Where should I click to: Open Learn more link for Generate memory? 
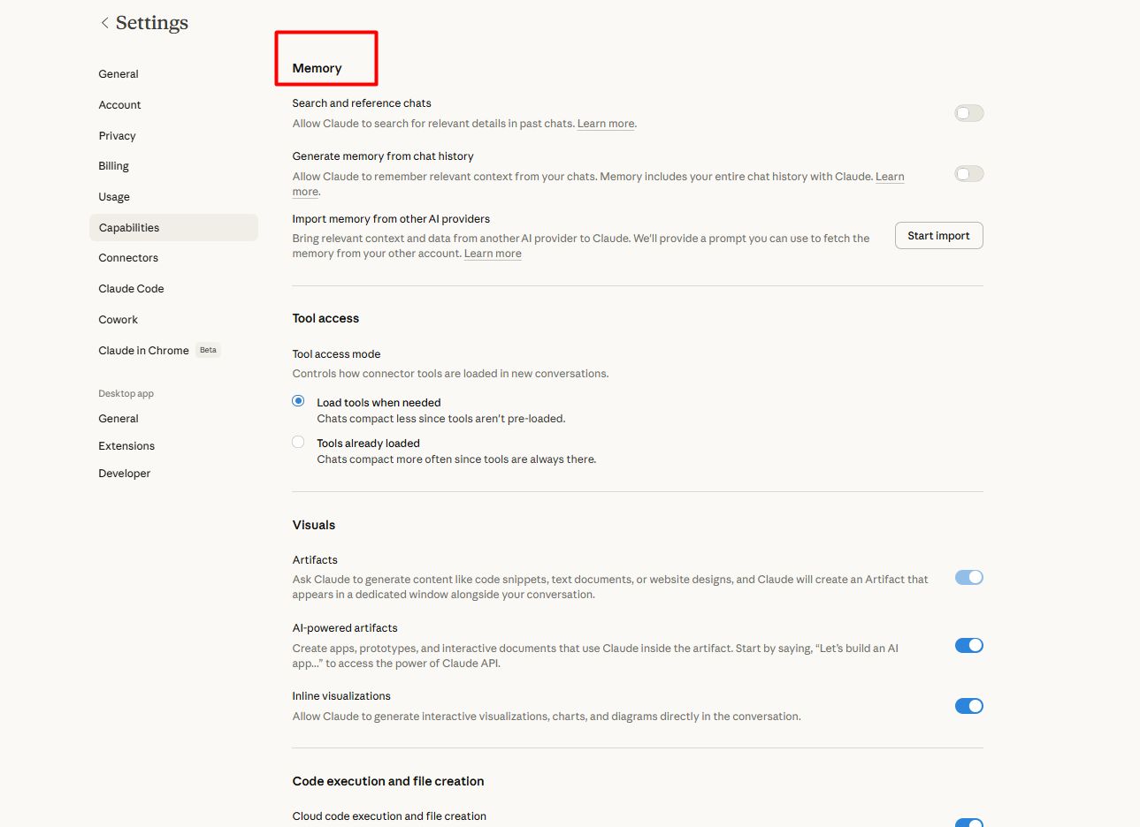coord(890,177)
